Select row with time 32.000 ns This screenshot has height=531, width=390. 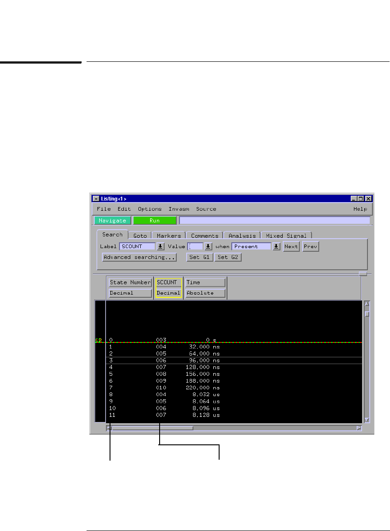point(234,347)
